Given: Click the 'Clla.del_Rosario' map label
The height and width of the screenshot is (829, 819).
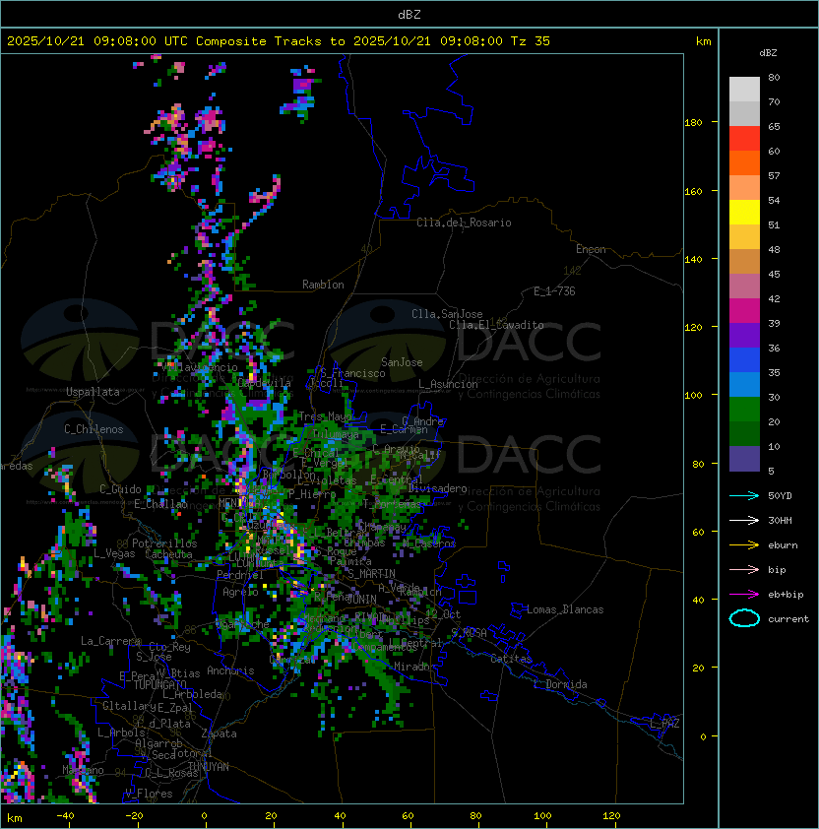Looking at the screenshot, I should point(464,223).
